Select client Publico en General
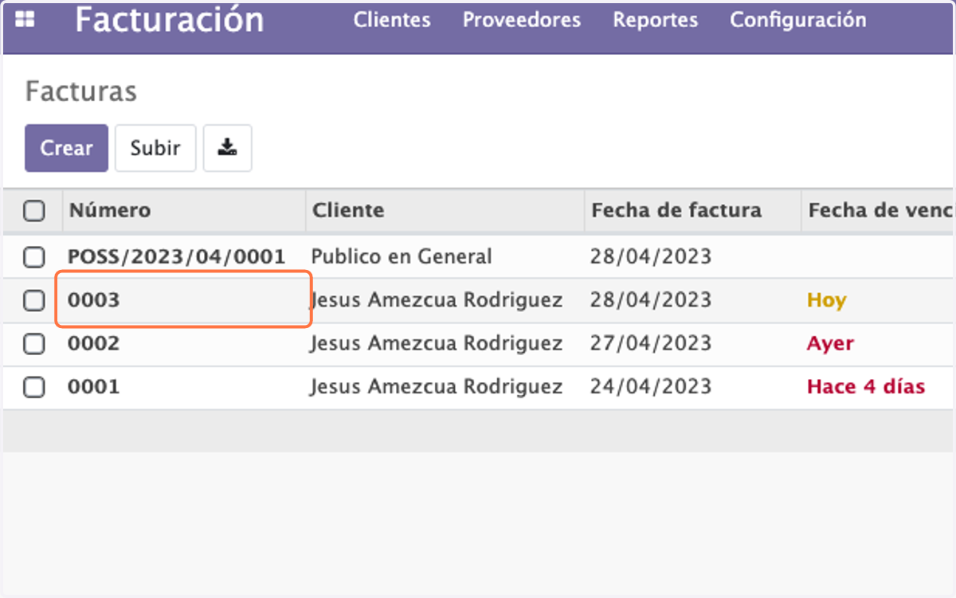956x598 pixels. click(402, 256)
